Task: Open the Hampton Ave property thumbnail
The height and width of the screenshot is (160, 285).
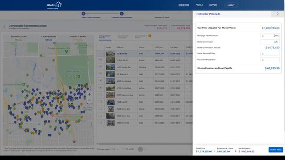Action: (x=110, y=95)
